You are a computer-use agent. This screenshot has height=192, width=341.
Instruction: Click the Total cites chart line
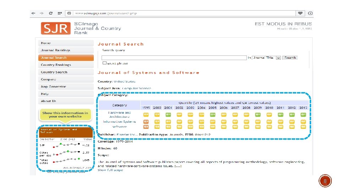point(66,160)
